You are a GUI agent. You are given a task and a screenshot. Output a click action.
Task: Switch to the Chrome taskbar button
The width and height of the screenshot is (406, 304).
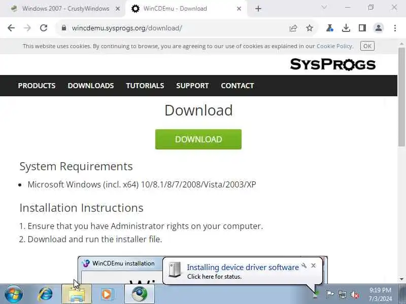(x=140, y=294)
